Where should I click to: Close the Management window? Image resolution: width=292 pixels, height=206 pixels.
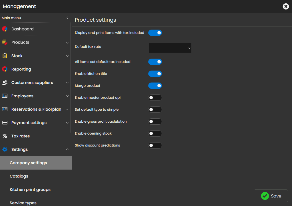pos(286,6)
